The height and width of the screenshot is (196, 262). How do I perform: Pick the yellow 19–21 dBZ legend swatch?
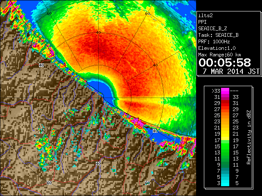[225, 134]
